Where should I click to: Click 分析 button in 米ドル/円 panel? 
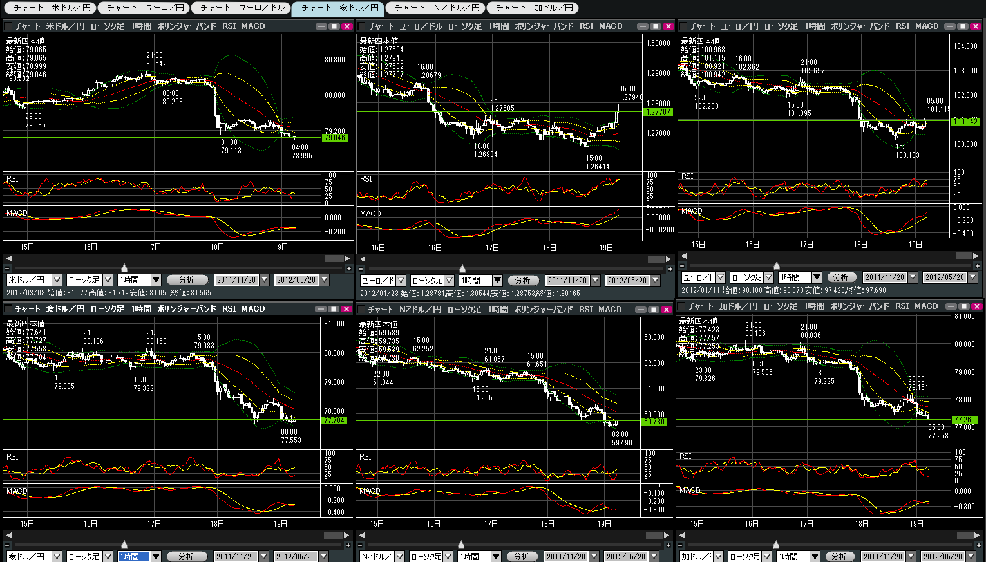[x=187, y=280]
